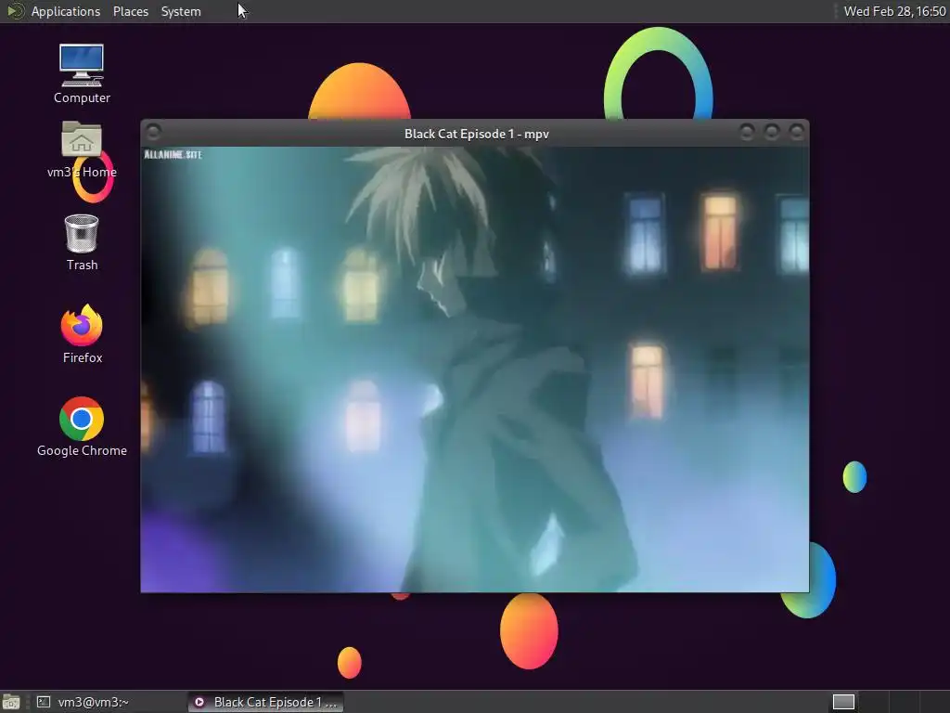Open the mpv window menu button

(153, 132)
